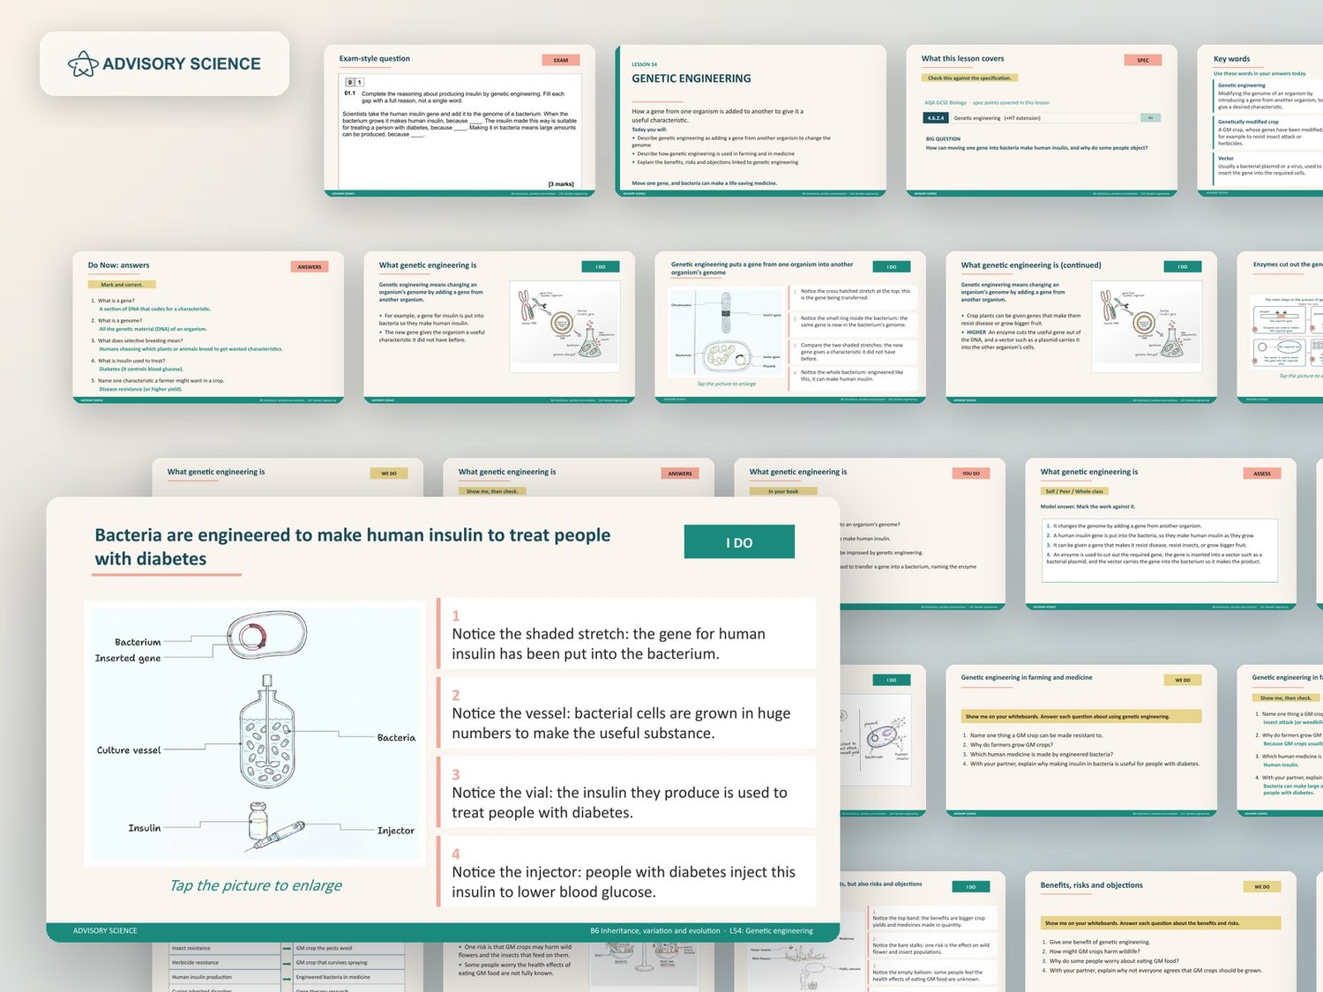Select step 4 "Notice the injector" text
Image resolution: width=1323 pixels, height=992 pixels.
pyautogui.click(x=624, y=882)
